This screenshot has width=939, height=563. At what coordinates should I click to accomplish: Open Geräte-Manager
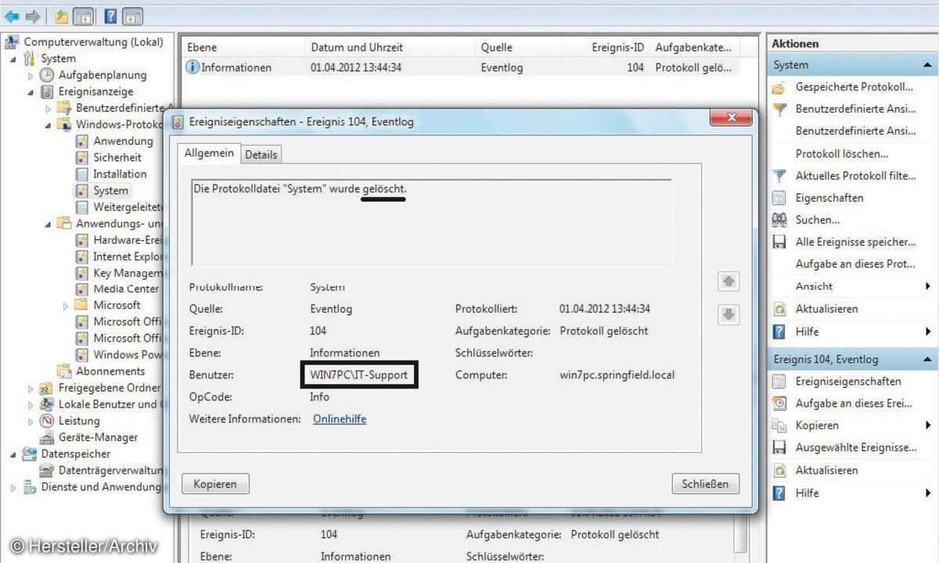(98, 437)
